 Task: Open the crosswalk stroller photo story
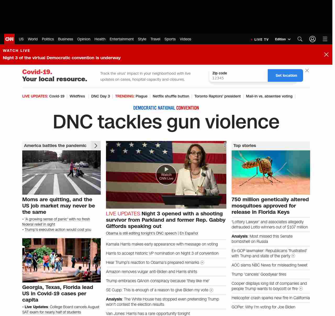point(62,172)
